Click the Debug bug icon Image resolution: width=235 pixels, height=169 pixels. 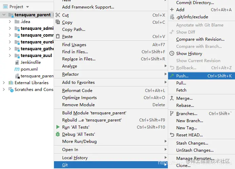(58, 134)
